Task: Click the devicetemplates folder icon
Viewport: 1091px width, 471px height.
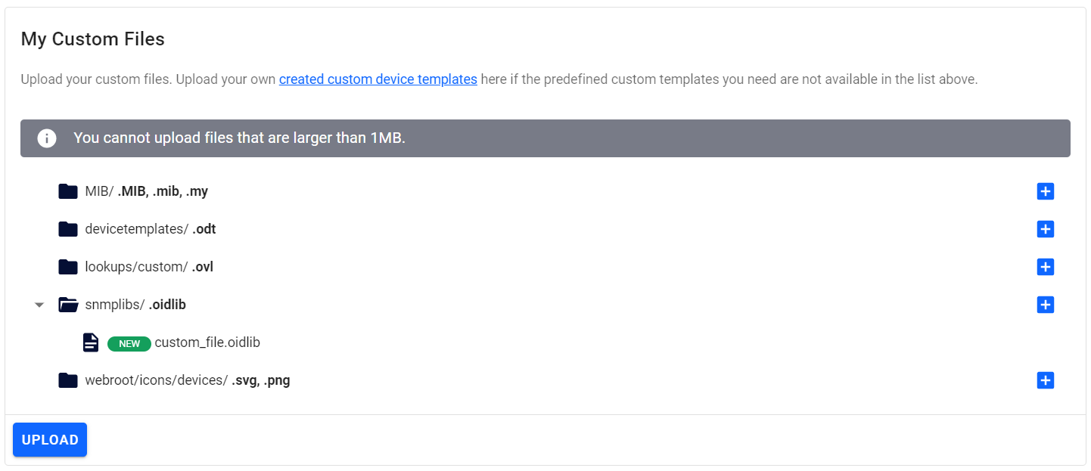Action: tap(68, 229)
